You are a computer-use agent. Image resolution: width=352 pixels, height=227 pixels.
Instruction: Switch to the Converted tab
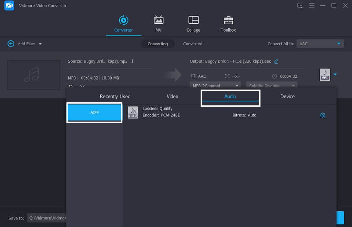point(193,44)
